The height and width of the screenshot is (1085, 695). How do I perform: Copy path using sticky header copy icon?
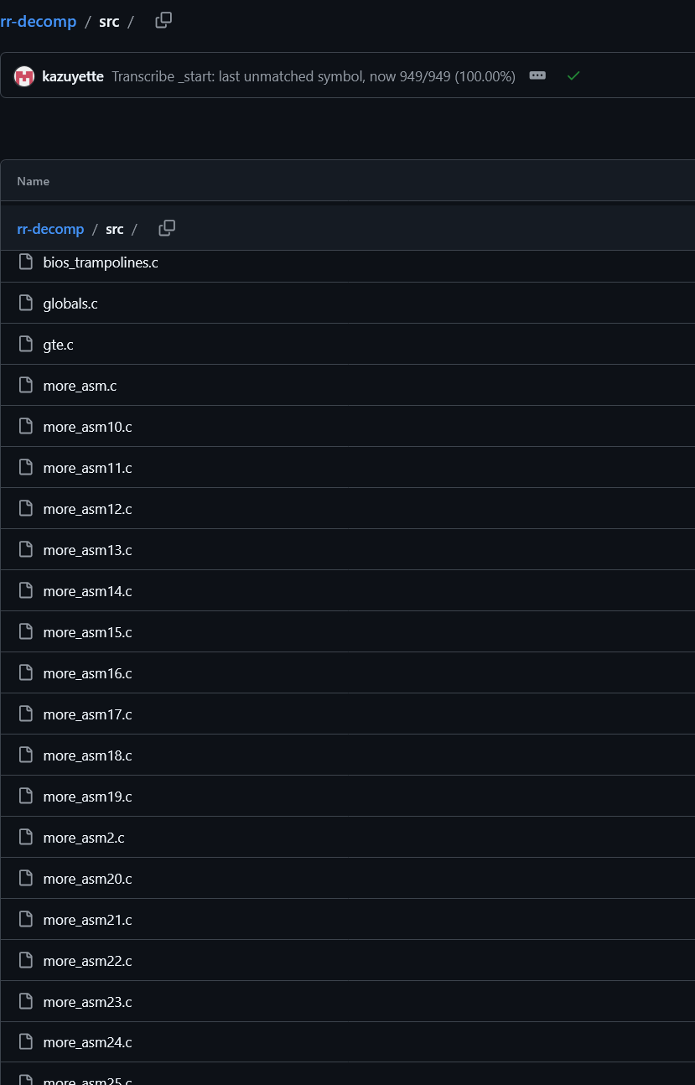coord(167,228)
